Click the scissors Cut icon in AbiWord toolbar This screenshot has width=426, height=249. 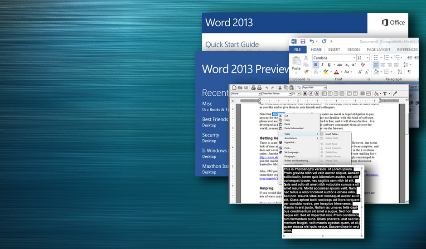click(x=280, y=88)
